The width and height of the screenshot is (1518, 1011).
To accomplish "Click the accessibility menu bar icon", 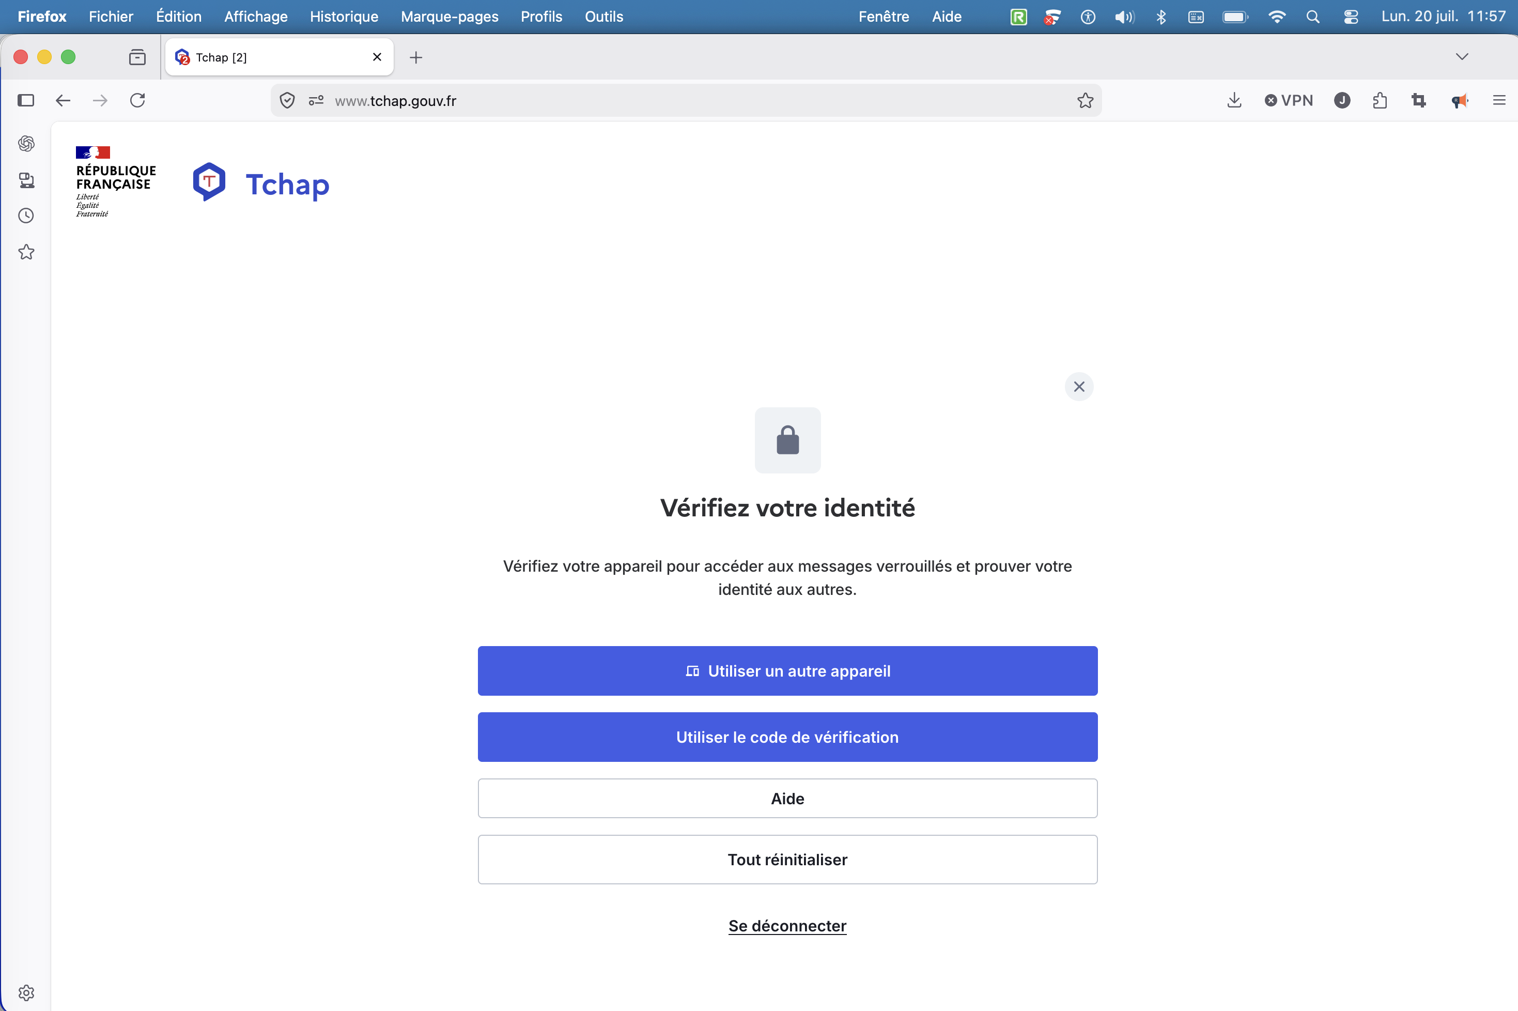I will tap(1088, 17).
